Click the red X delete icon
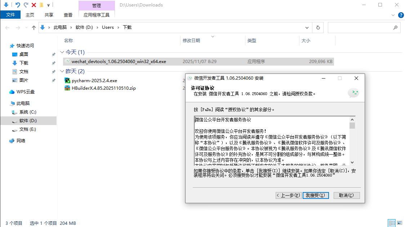Image resolution: width=405 pixels, height=227 pixels. coord(34,5)
